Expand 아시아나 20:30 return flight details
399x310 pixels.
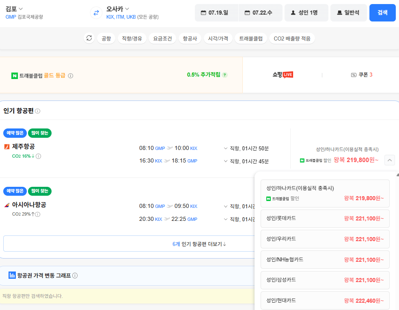[225, 219]
